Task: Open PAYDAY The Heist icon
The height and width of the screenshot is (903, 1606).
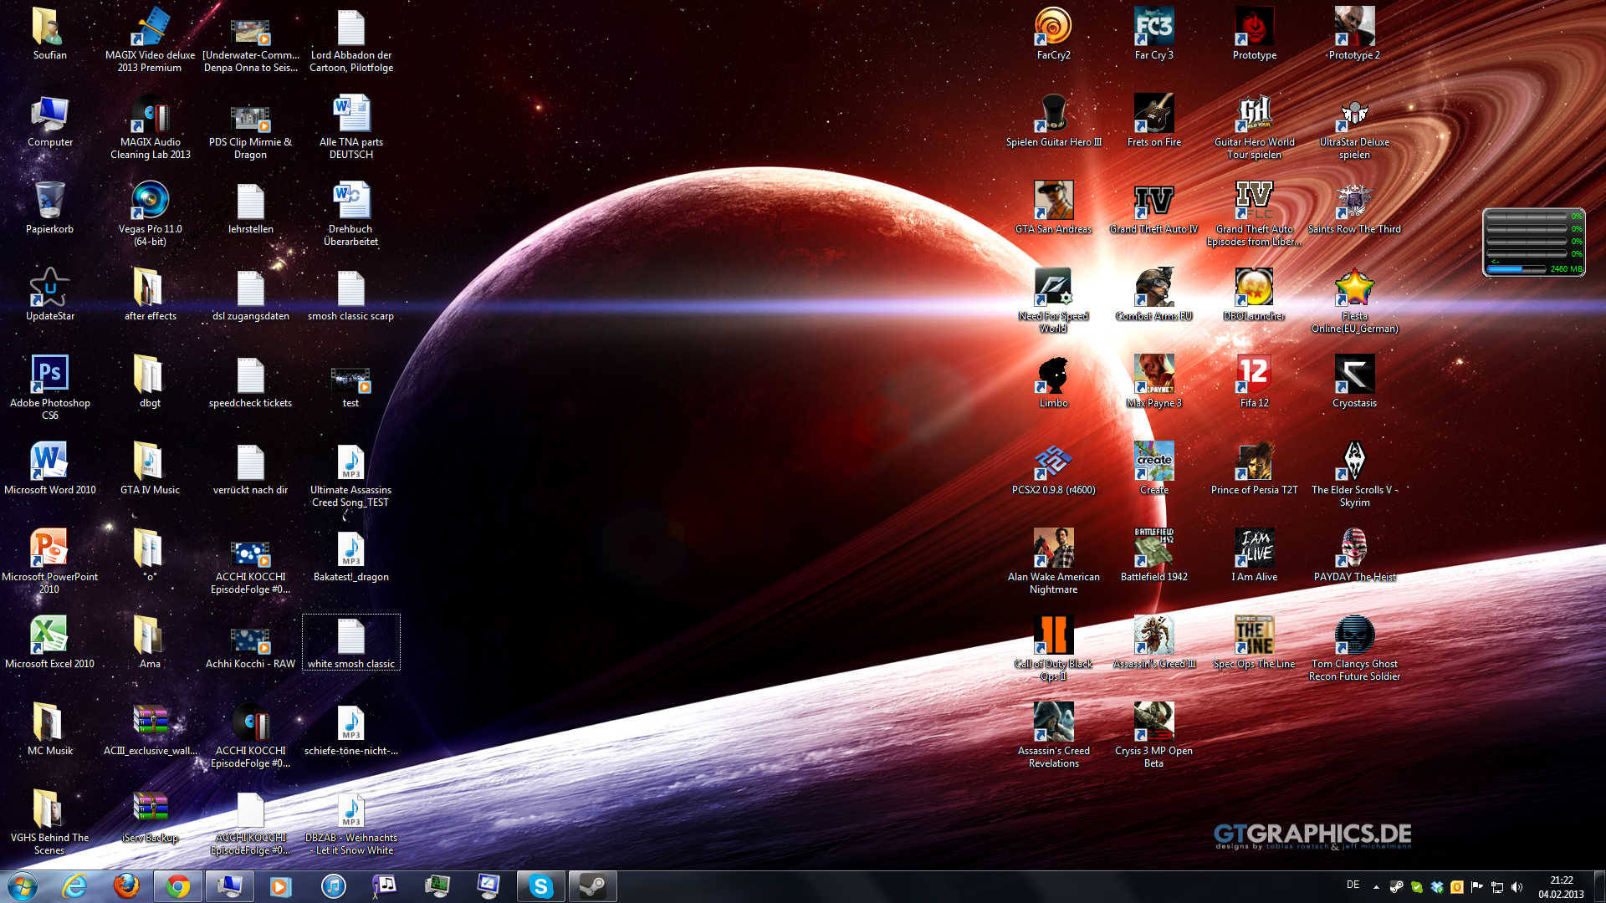Action: (1354, 555)
